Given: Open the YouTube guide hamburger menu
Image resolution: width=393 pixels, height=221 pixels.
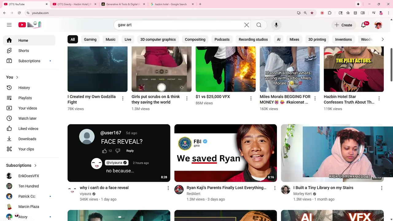Looking at the screenshot, I should tap(9, 25).
